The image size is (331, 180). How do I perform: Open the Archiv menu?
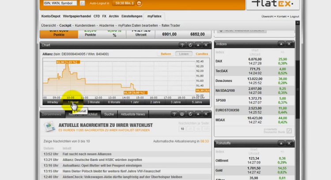point(114,16)
